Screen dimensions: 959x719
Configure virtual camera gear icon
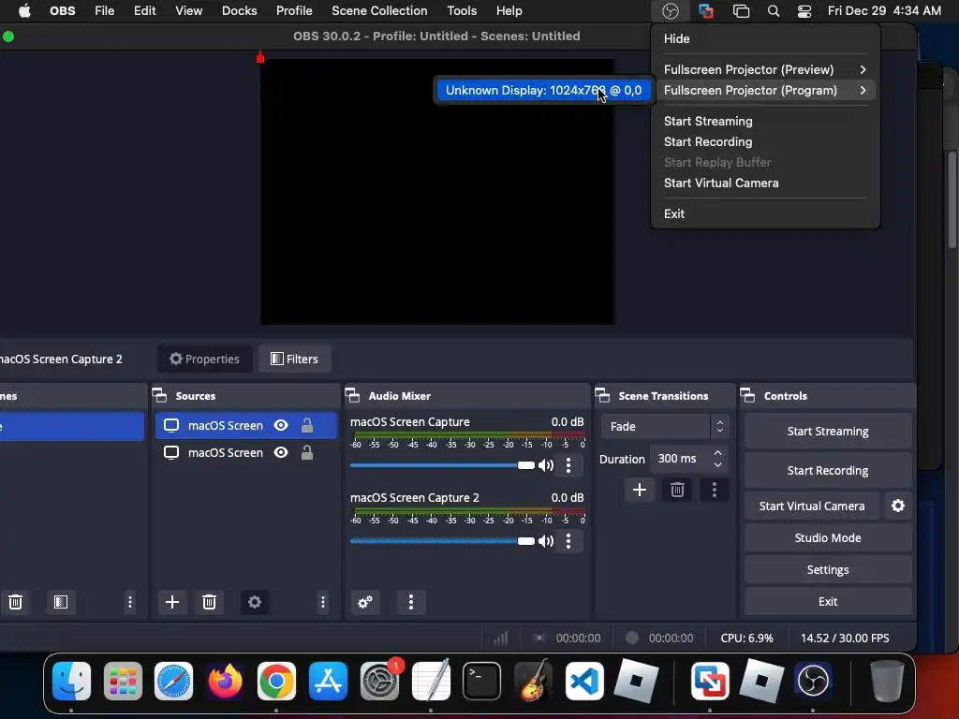pos(898,506)
